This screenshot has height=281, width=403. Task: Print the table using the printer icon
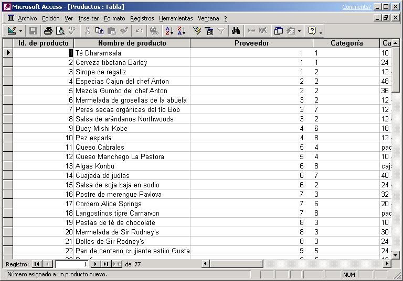pos(48,31)
